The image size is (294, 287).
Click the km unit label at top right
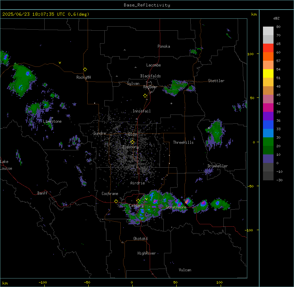(x=254, y=14)
